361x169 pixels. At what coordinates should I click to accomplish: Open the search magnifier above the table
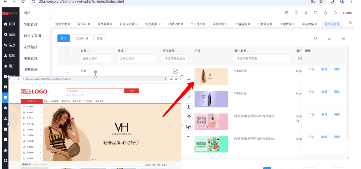click(x=316, y=38)
